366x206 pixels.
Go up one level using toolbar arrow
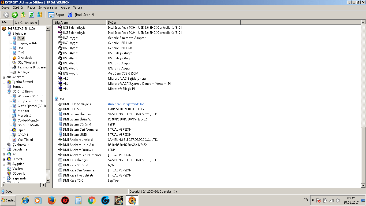(23, 15)
